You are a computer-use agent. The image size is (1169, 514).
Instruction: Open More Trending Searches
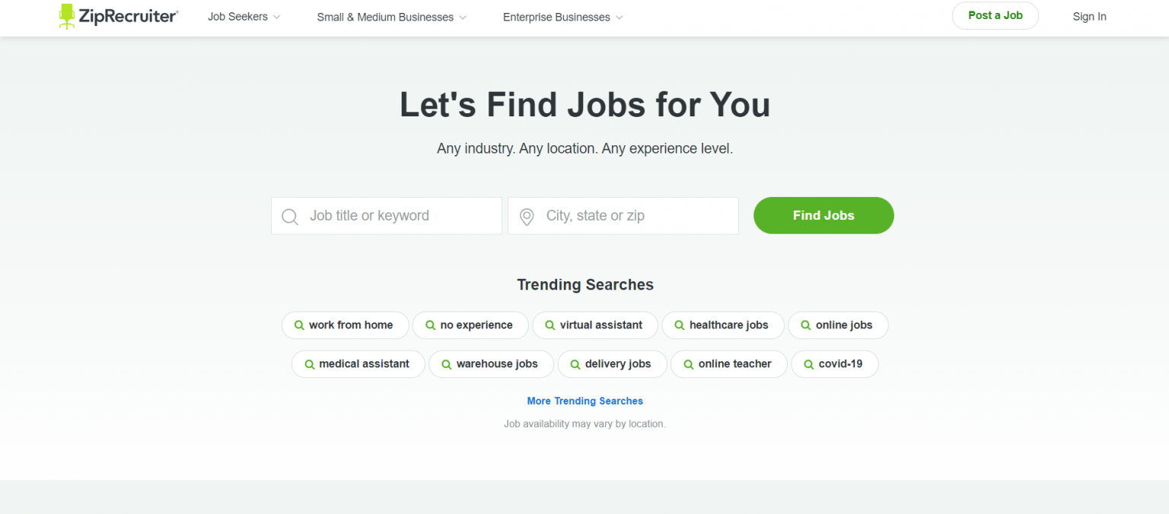coord(584,401)
